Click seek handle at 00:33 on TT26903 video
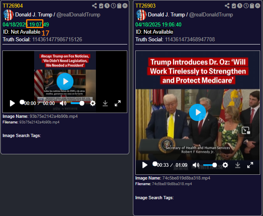The image size is (263, 216). (x=155, y=164)
